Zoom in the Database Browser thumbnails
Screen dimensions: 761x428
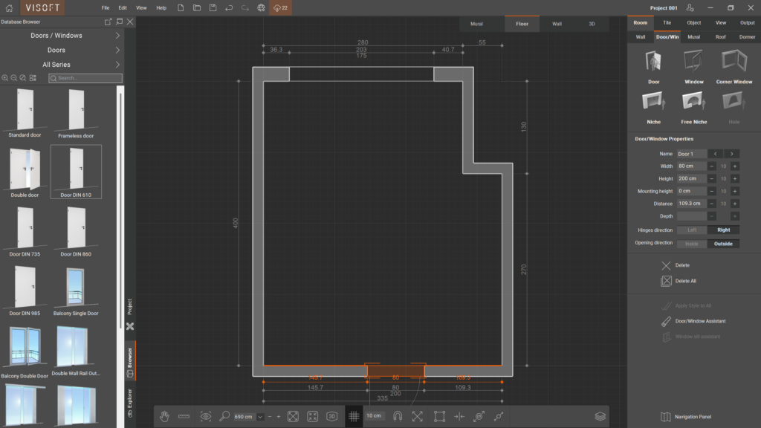pyautogui.click(x=5, y=77)
